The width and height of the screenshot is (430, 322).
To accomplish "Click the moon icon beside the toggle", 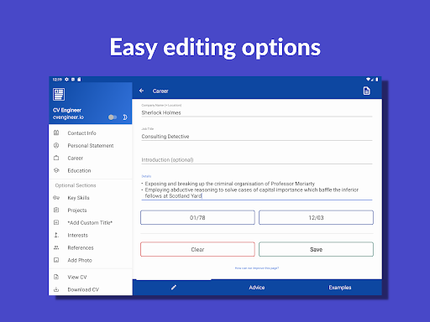I will 125,117.
